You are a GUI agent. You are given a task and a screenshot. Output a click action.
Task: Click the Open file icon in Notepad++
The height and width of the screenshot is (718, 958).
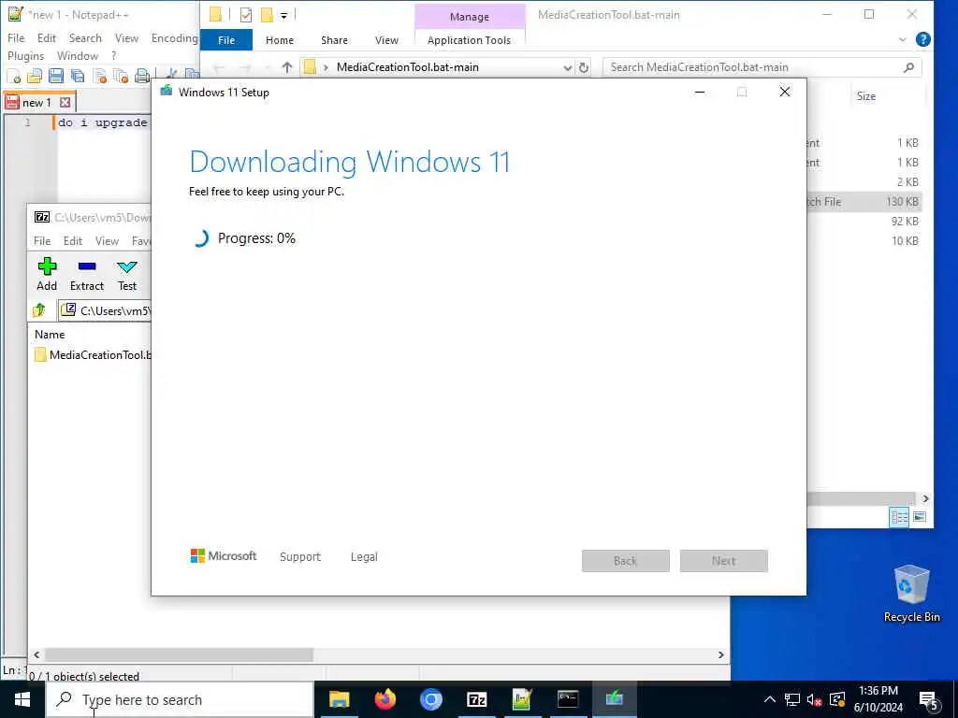click(x=35, y=76)
